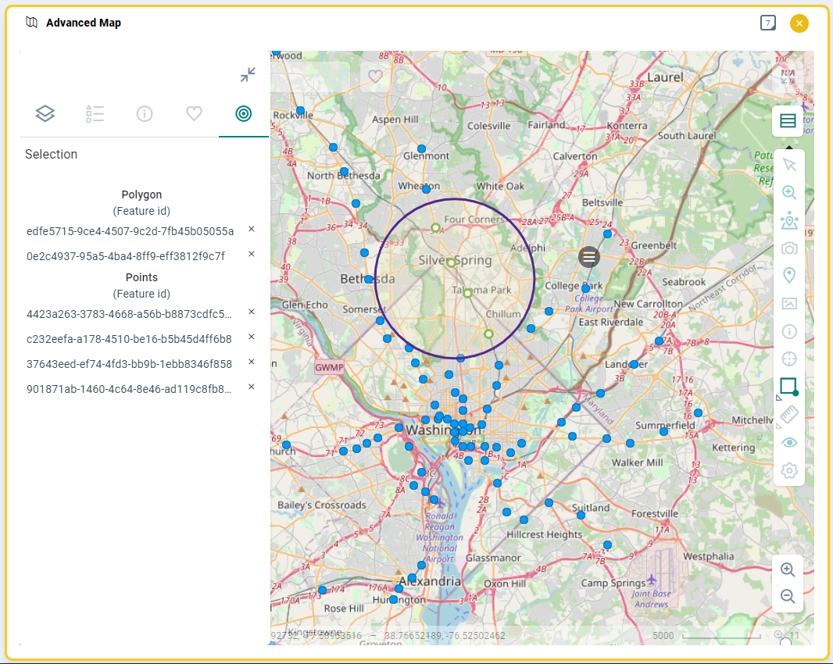The height and width of the screenshot is (664, 833).
Task: Expand the rectangle selection tool options
Action: (x=778, y=398)
